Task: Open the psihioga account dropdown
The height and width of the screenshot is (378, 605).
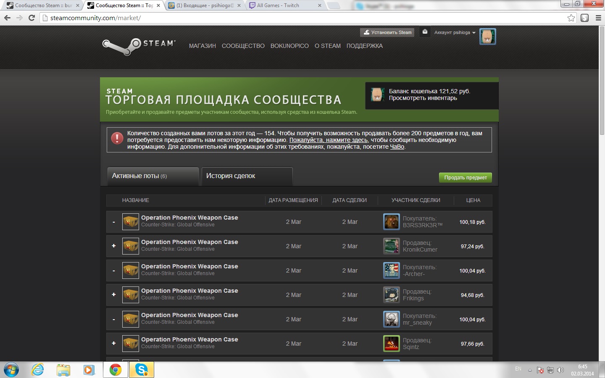Action: 455,32
